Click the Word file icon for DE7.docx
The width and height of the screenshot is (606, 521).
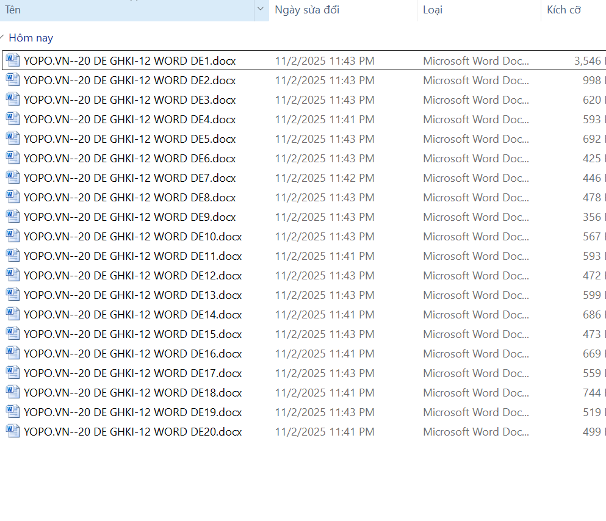13,178
